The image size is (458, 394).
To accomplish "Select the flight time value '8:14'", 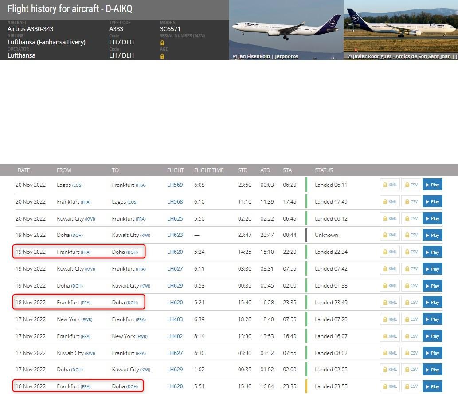I will coord(199,336).
